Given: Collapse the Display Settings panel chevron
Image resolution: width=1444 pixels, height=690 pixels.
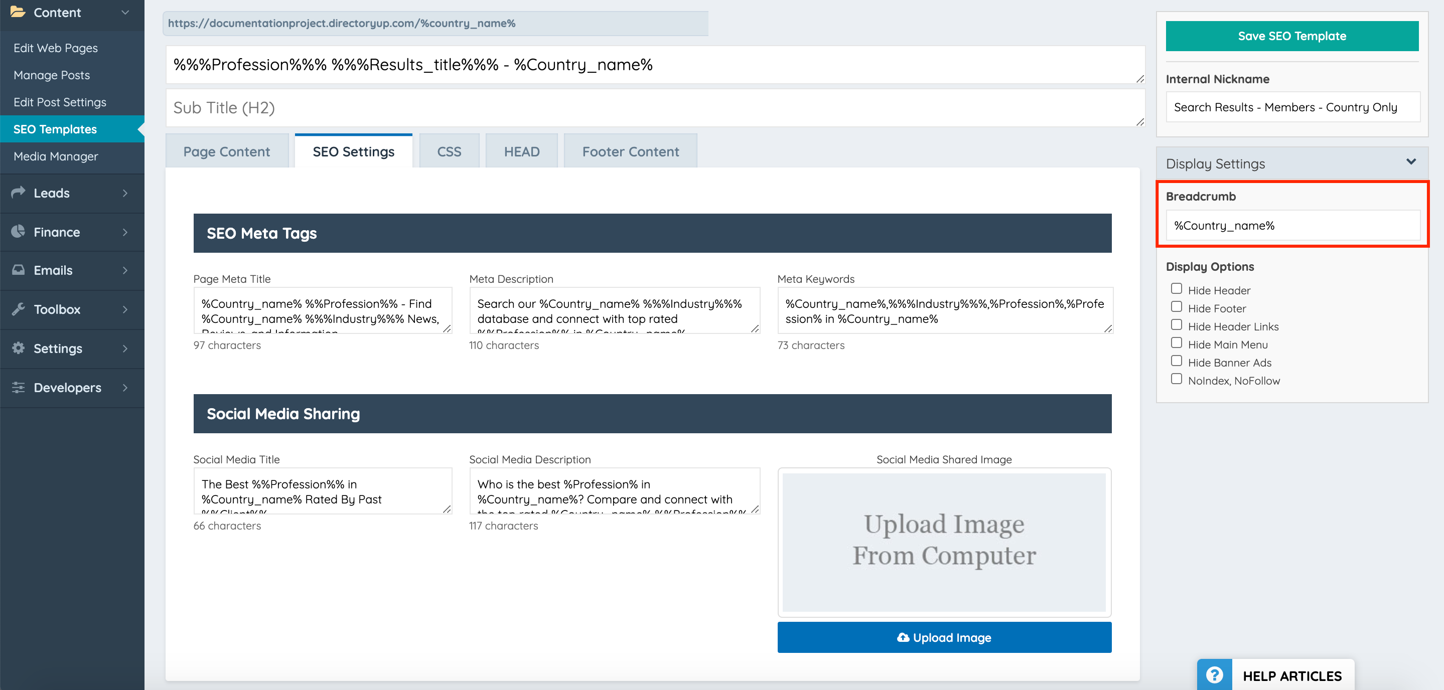Looking at the screenshot, I should coord(1411,162).
